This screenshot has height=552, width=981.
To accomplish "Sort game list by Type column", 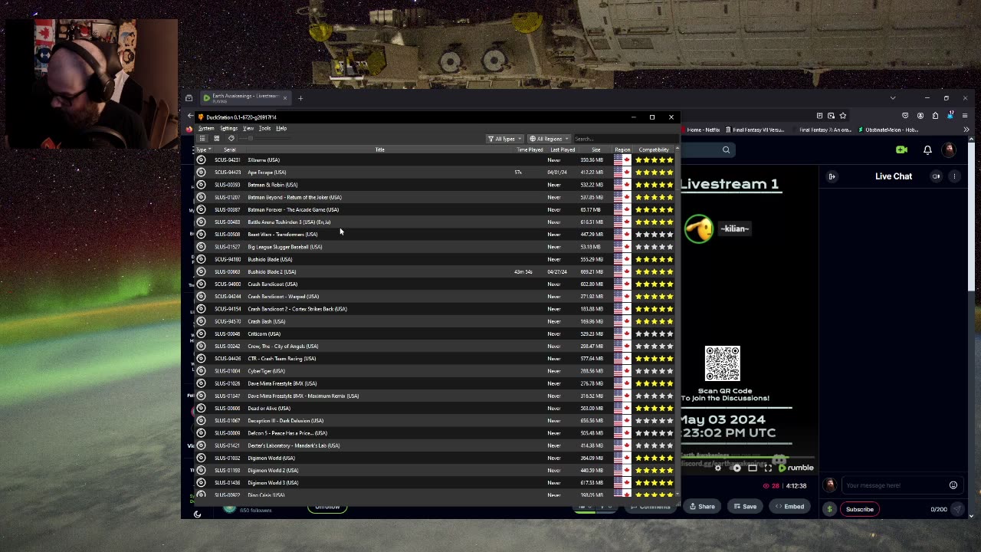I will pyautogui.click(x=202, y=149).
